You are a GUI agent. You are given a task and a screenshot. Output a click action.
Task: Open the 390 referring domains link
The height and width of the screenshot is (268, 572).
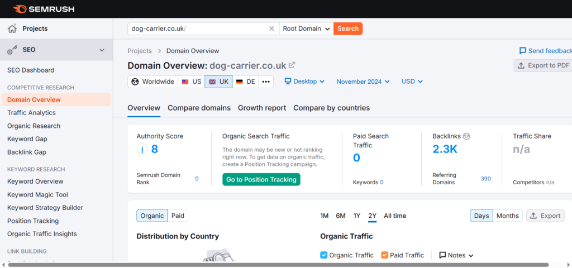point(485,179)
